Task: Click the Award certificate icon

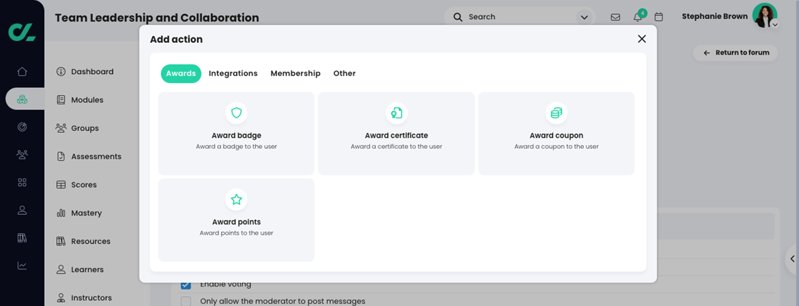Action: click(396, 113)
